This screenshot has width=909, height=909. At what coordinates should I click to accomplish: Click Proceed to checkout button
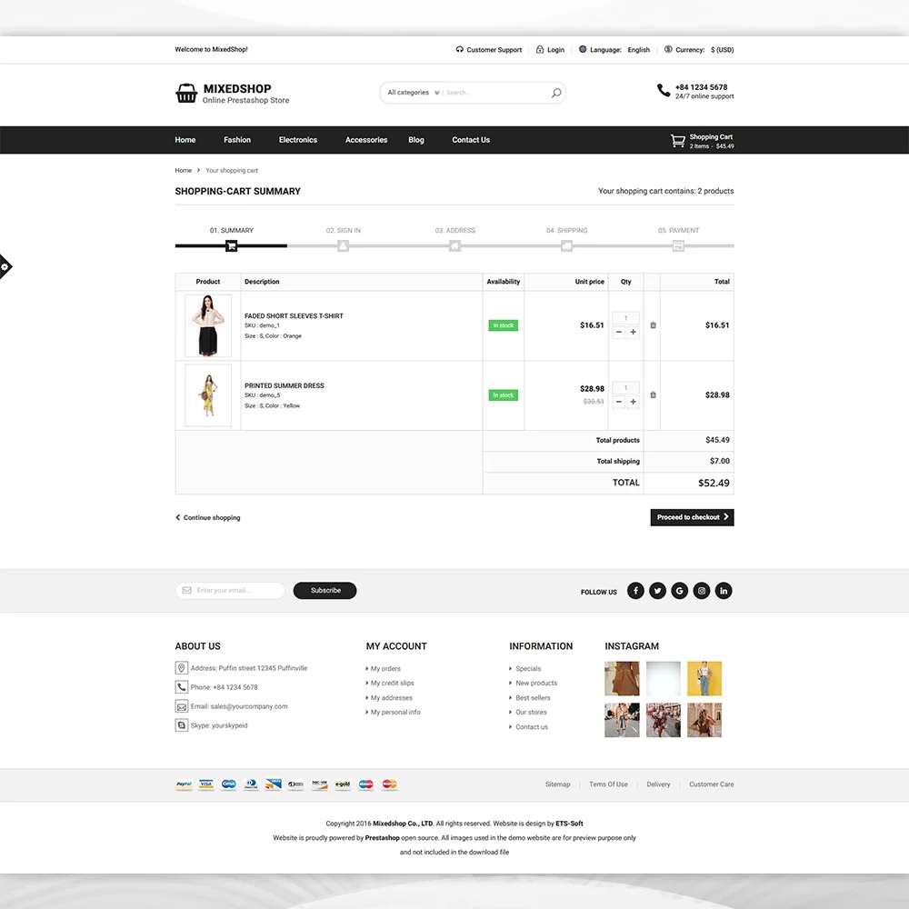pos(692,517)
